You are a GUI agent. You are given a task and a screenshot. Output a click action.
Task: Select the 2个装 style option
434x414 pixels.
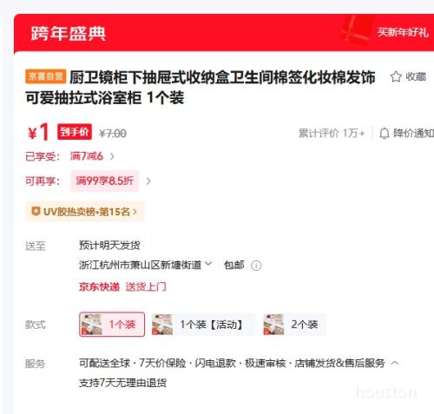point(293,325)
